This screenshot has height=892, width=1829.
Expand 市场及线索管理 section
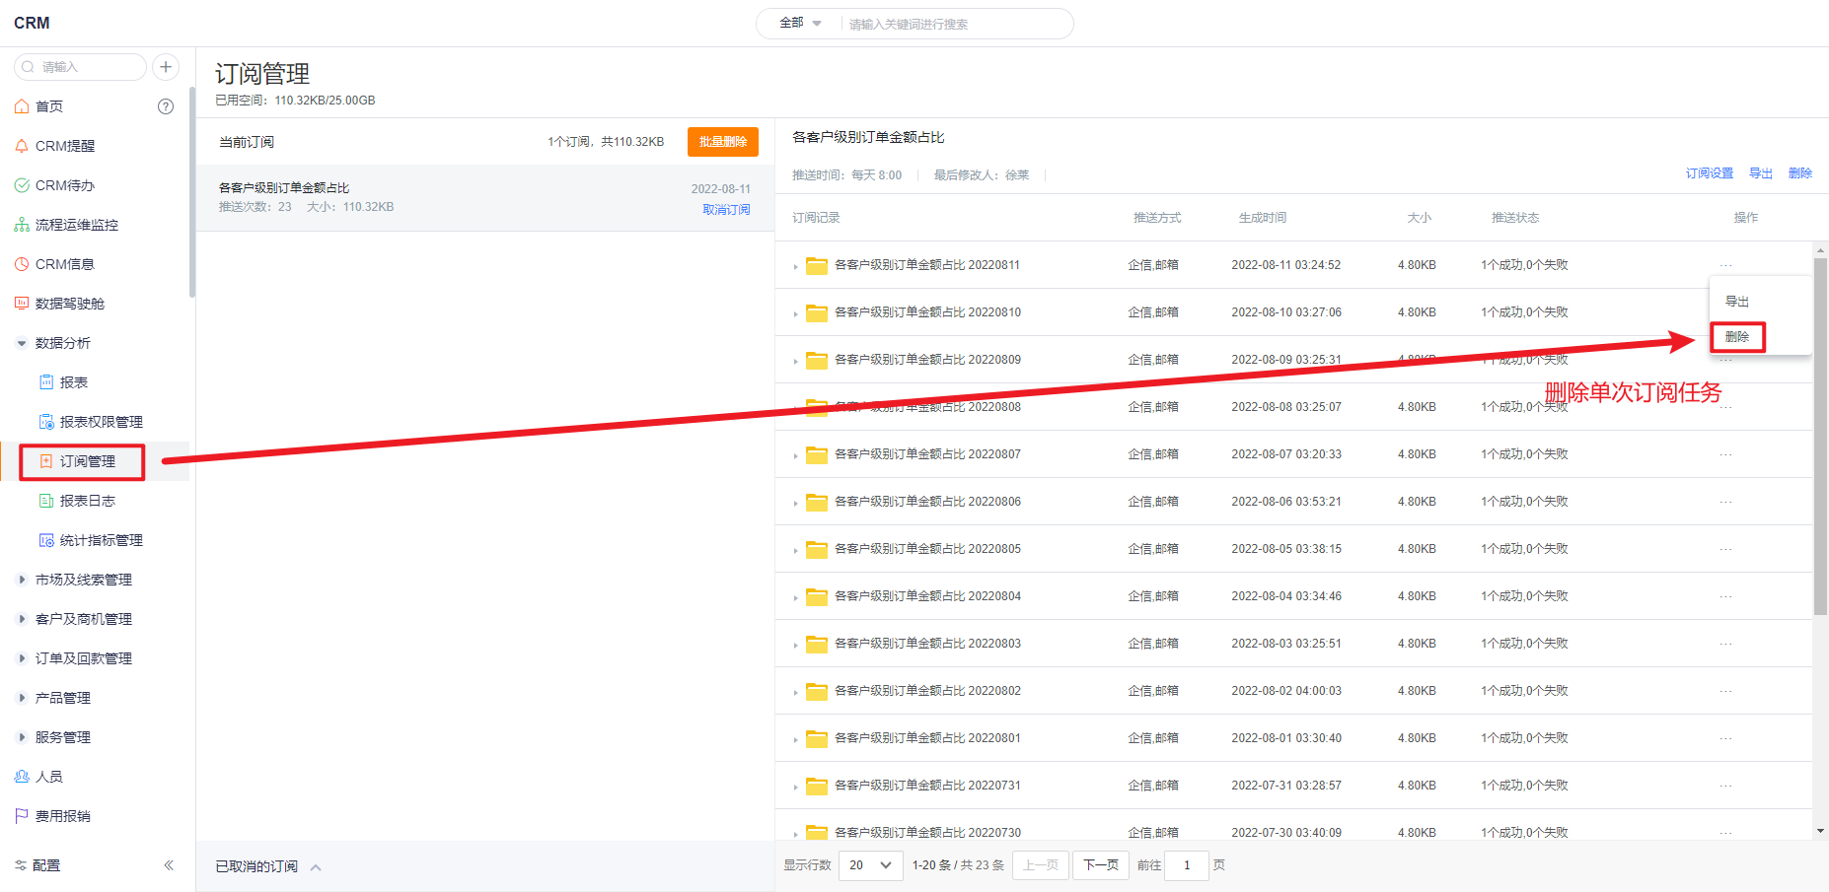pyautogui.click(x=22, y=580)
